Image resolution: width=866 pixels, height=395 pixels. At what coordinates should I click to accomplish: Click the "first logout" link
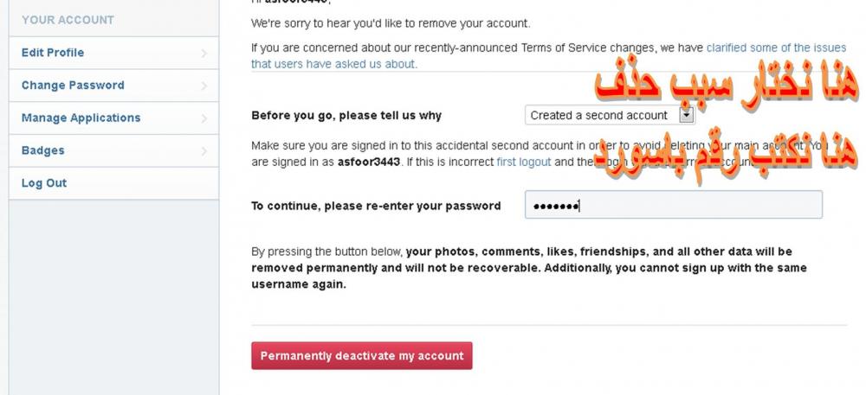pyautogui.click(x=524, y=162)
